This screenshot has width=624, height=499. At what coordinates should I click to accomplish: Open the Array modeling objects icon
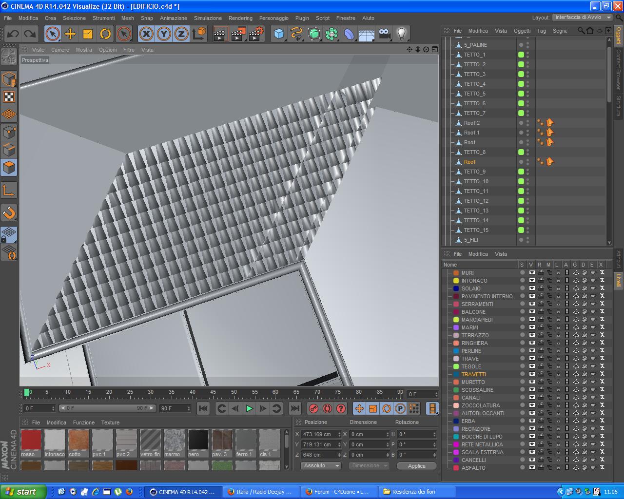tap(331, 34)
